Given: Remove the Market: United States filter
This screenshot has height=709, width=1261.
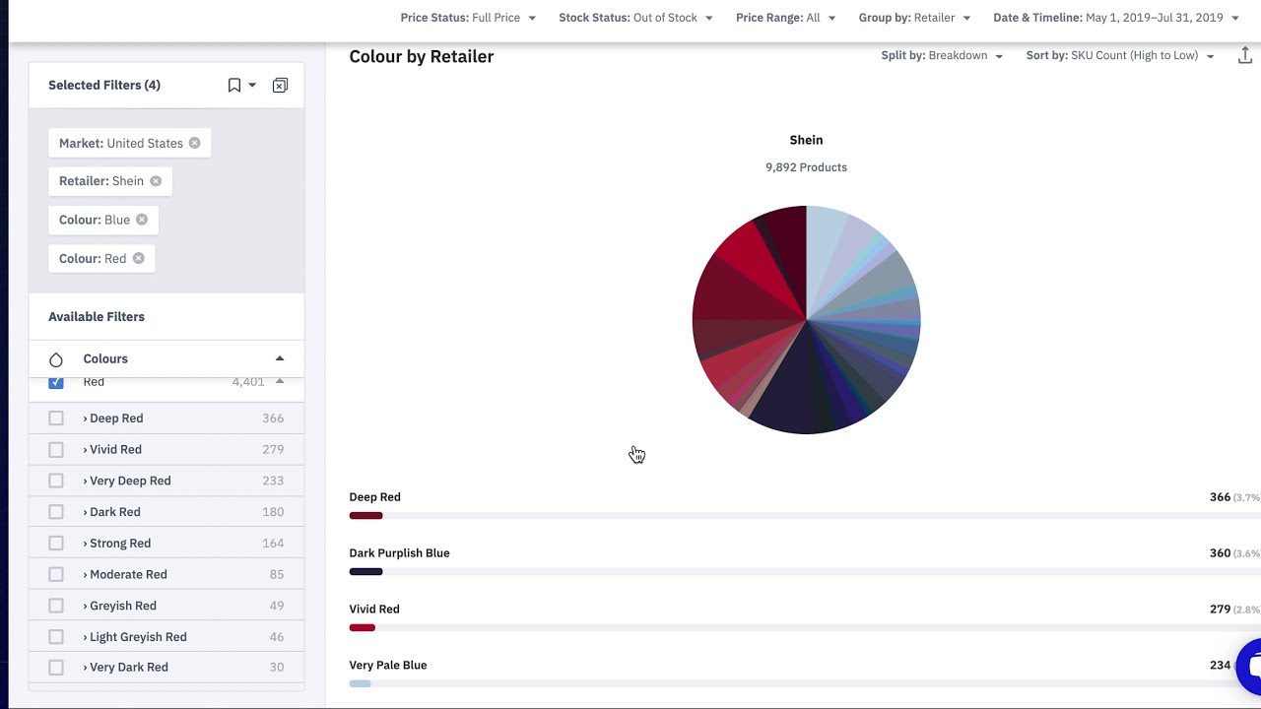Looking at the screenshot, I should click(194, 143).
